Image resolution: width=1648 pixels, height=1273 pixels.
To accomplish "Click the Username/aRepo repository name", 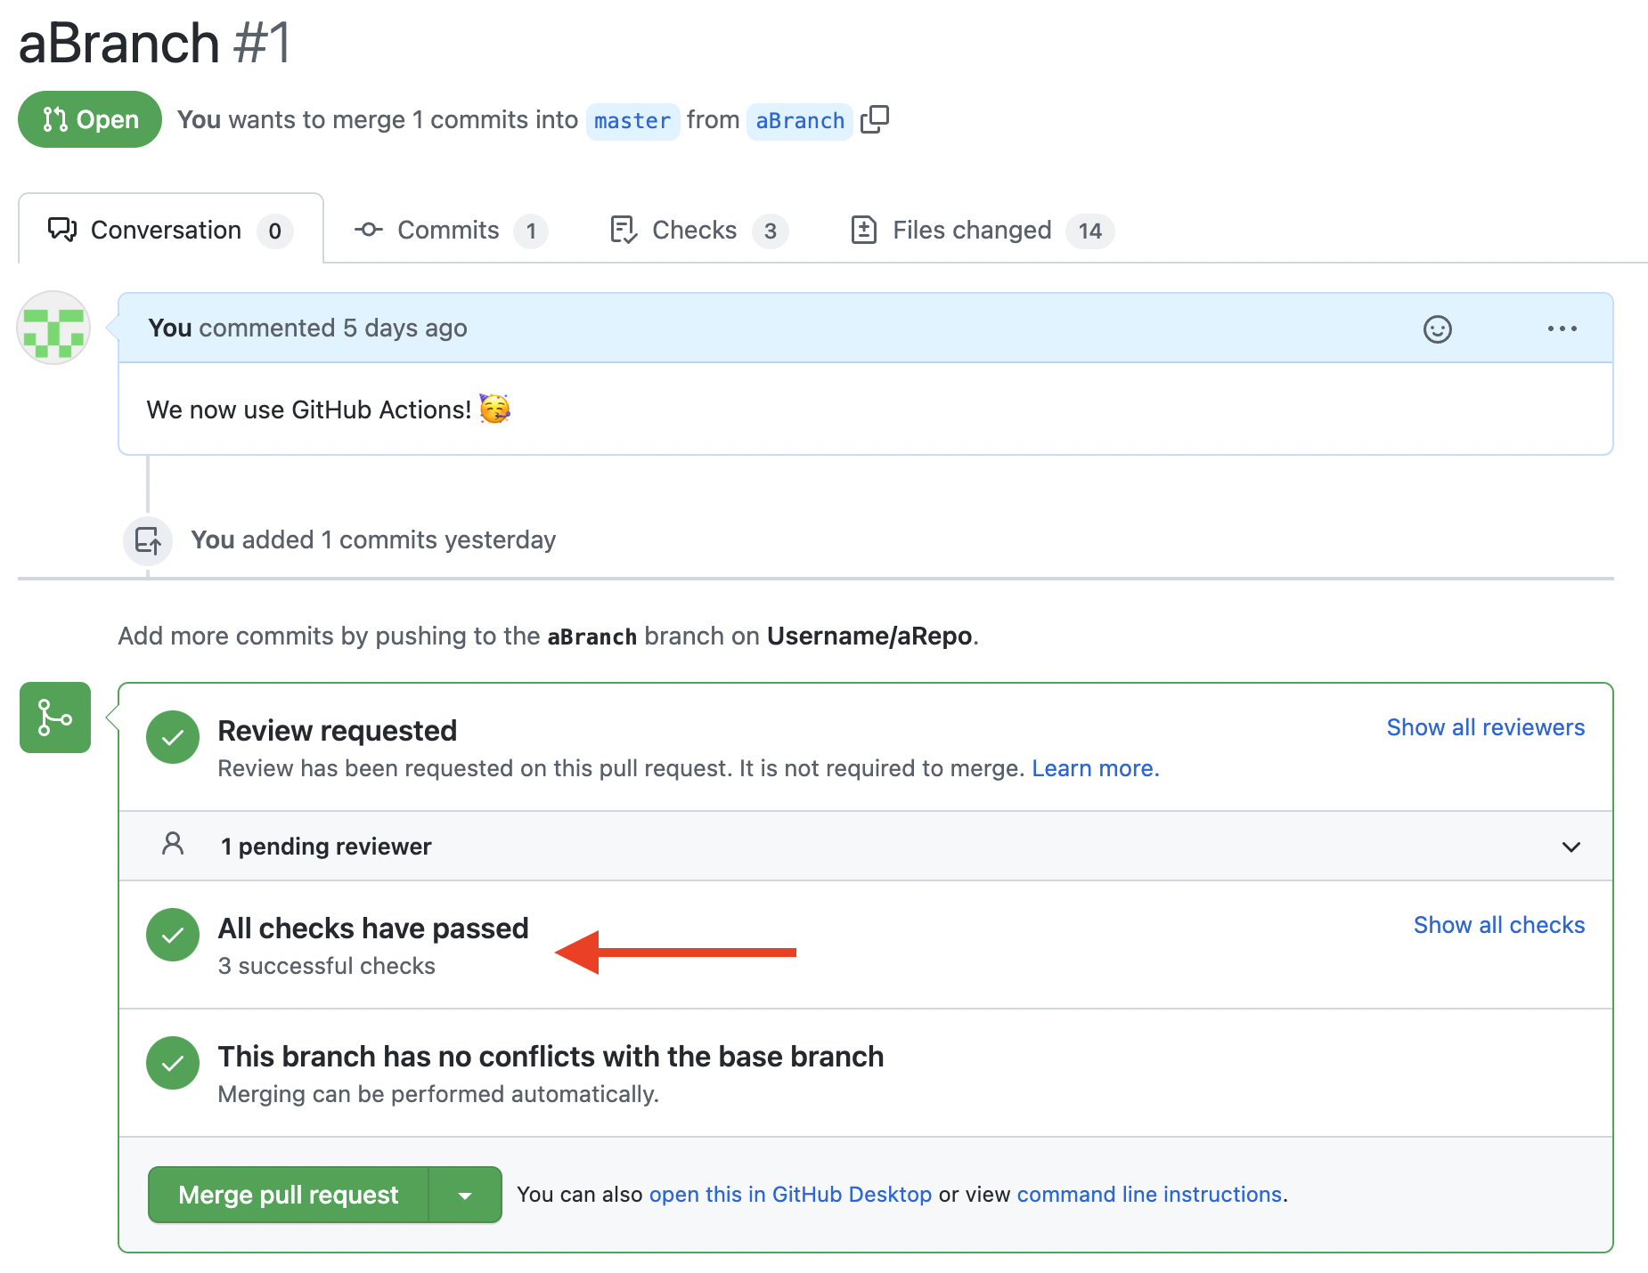I will coord(869,636).
